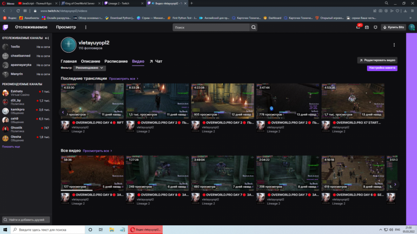The width and height of the screenshot is (417, 234).
Task: Open the chat bubble icon in the top bar
Action: click(375, 27)
